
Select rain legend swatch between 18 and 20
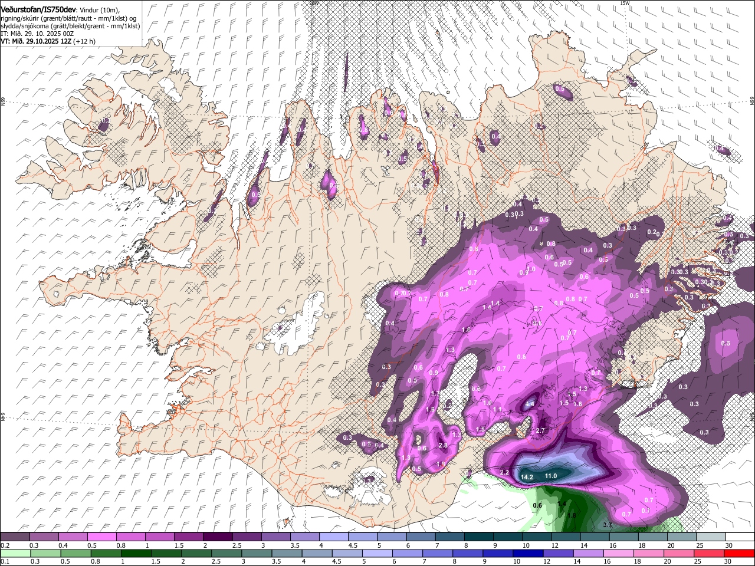(x=649, y=553)
